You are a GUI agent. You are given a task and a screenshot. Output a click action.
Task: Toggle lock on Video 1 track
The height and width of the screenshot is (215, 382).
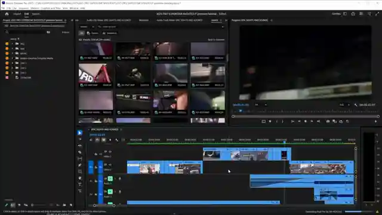click(95, 167)
